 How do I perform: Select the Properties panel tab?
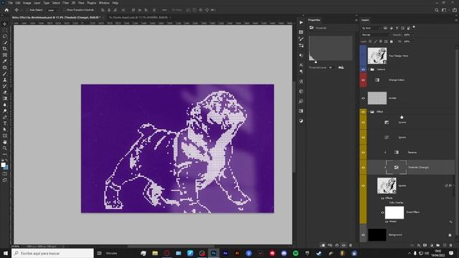point(314,20)
